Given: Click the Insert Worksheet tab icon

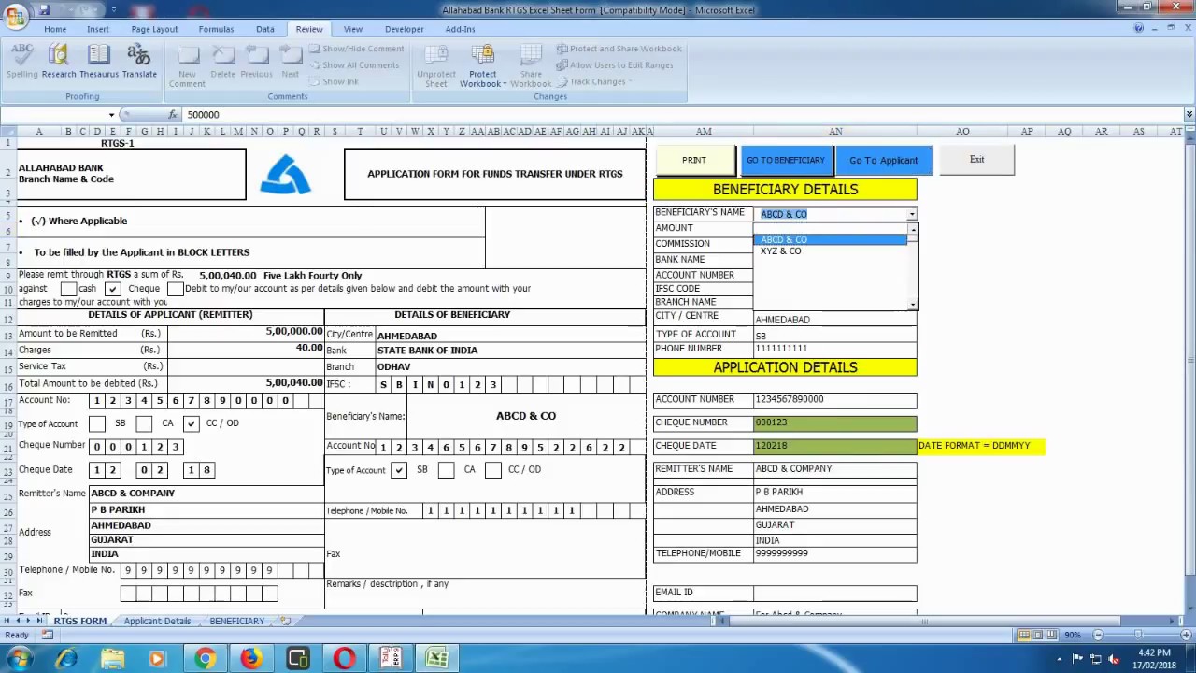Looking at the screenshot, I should click(285, 621).
